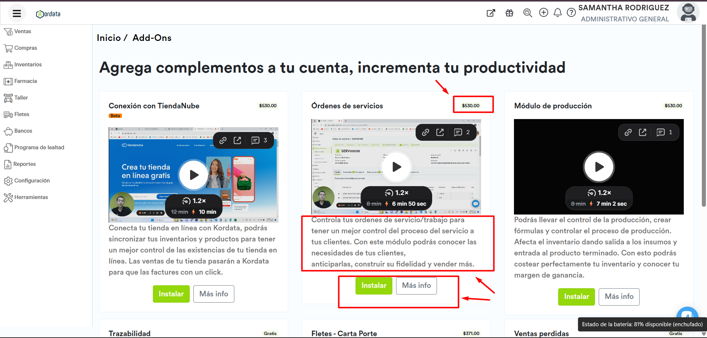Play the Conexión con TiendaNube video
The height and width of the screenshot is (338, 707).
click(194, 175)
